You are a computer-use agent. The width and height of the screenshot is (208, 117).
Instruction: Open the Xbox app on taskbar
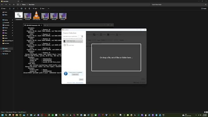95,115
